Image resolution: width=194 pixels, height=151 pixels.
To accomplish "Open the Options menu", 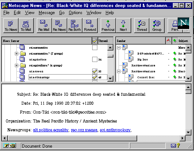I will (75, 13).
